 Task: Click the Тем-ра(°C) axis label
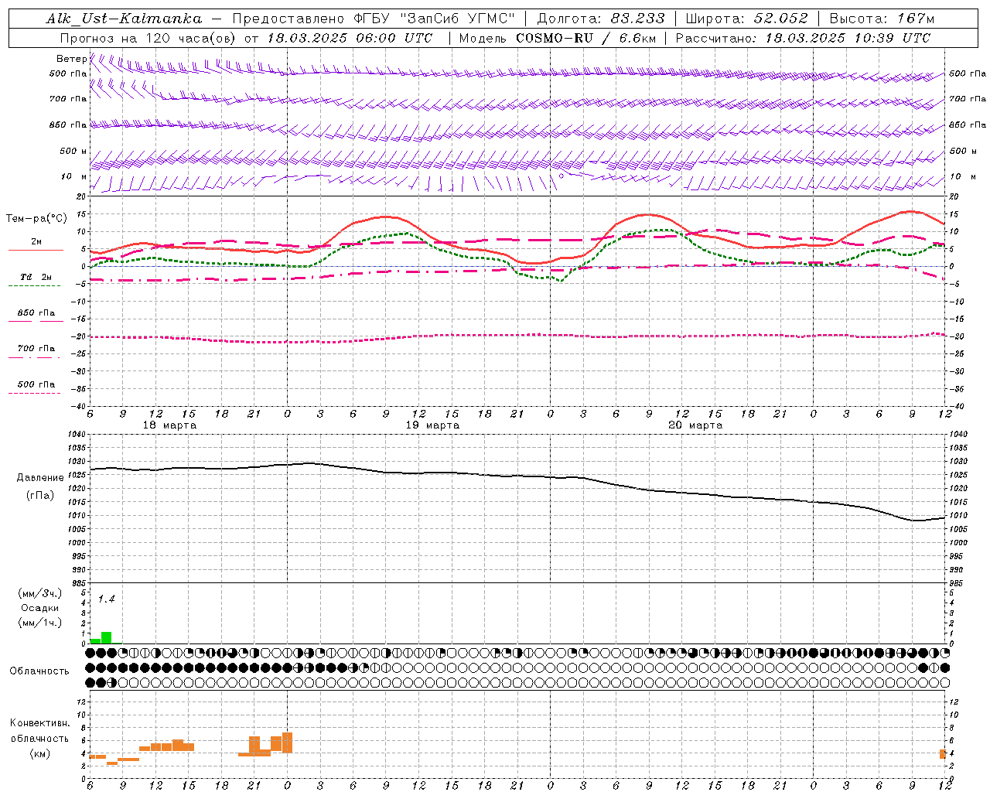coord(36,219)
